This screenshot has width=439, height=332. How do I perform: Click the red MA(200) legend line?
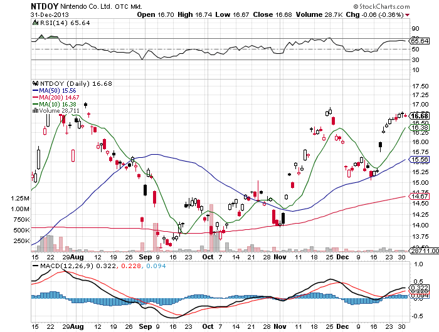coord(35,97)
